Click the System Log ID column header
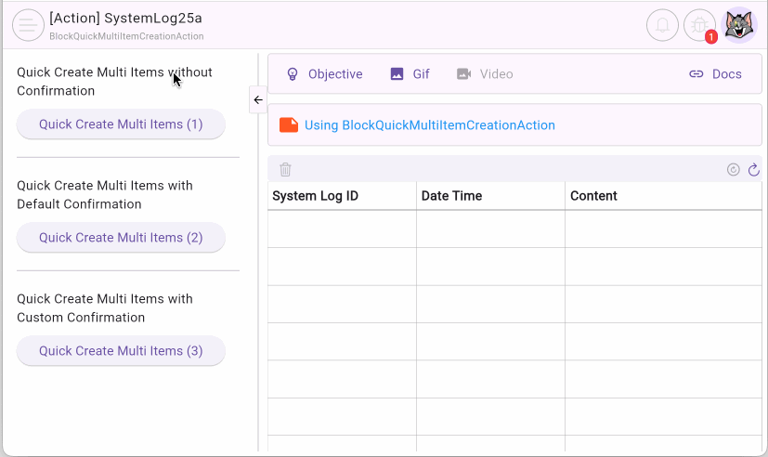768x457 pixels. pos(315,196)
